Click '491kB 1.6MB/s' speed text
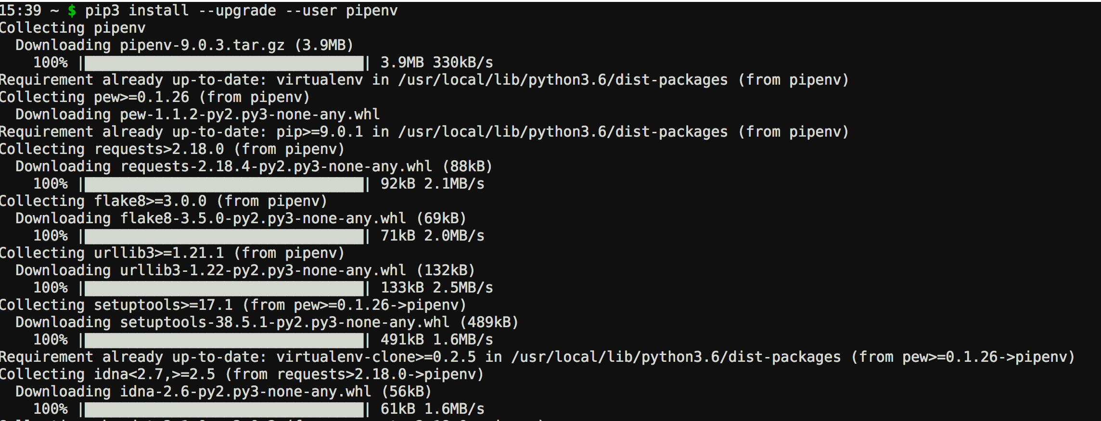 coord(436,340)
